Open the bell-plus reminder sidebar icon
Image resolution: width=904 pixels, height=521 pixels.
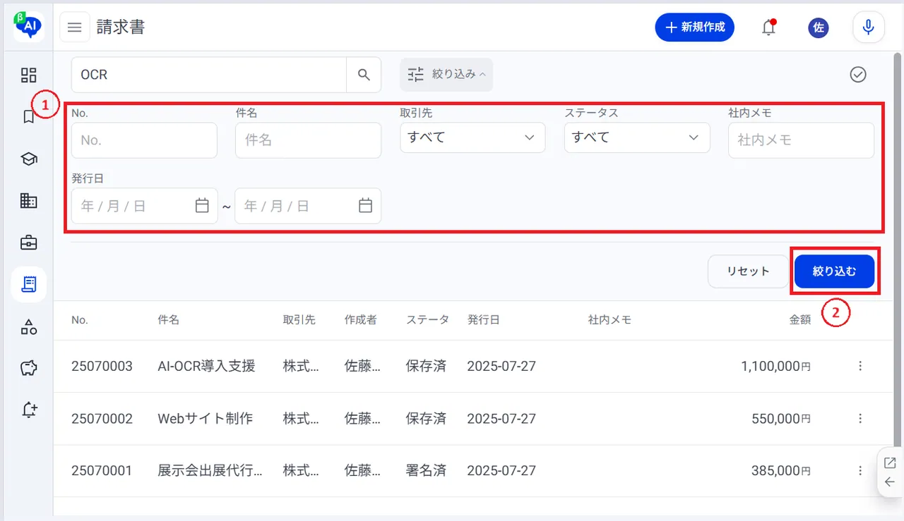click(29, 410)
